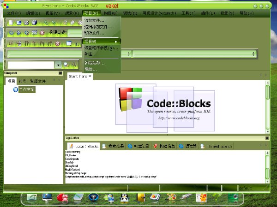Launch the penguin app in the dock
The height and width of the screenshot is (207, 277).
pos(125,198)
